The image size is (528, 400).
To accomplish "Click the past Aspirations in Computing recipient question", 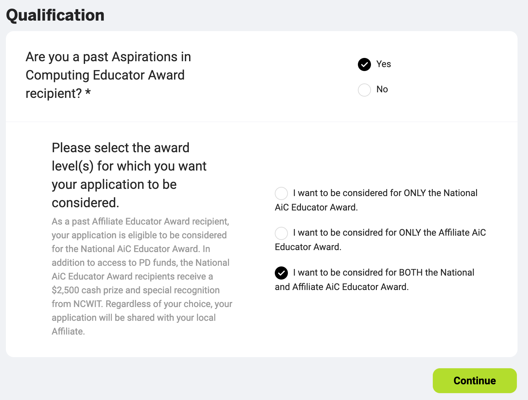I will pyautogui.click(x=108, y=75).
